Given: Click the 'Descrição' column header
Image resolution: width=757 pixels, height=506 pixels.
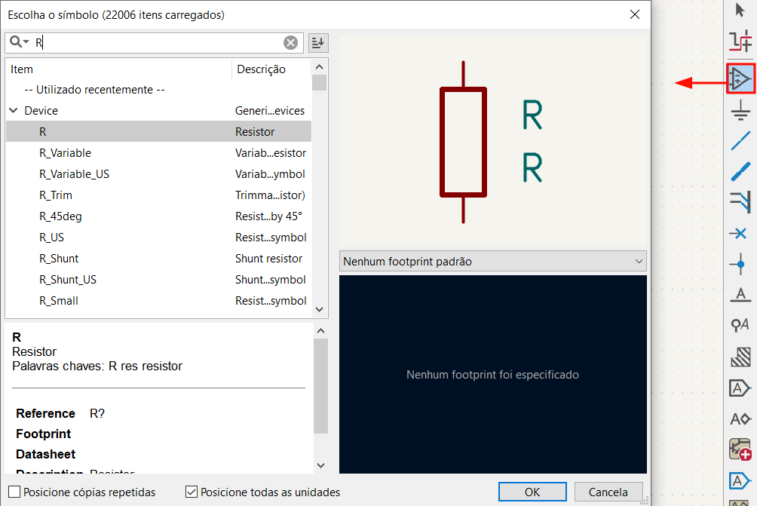Looking at the screenshot, I should coord(271,69).
